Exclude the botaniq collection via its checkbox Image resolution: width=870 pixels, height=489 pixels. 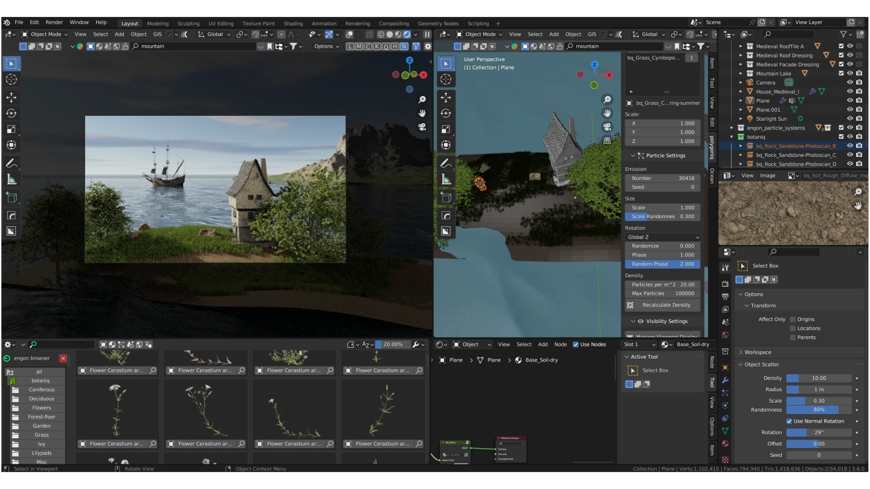click(x=841, y=137)
